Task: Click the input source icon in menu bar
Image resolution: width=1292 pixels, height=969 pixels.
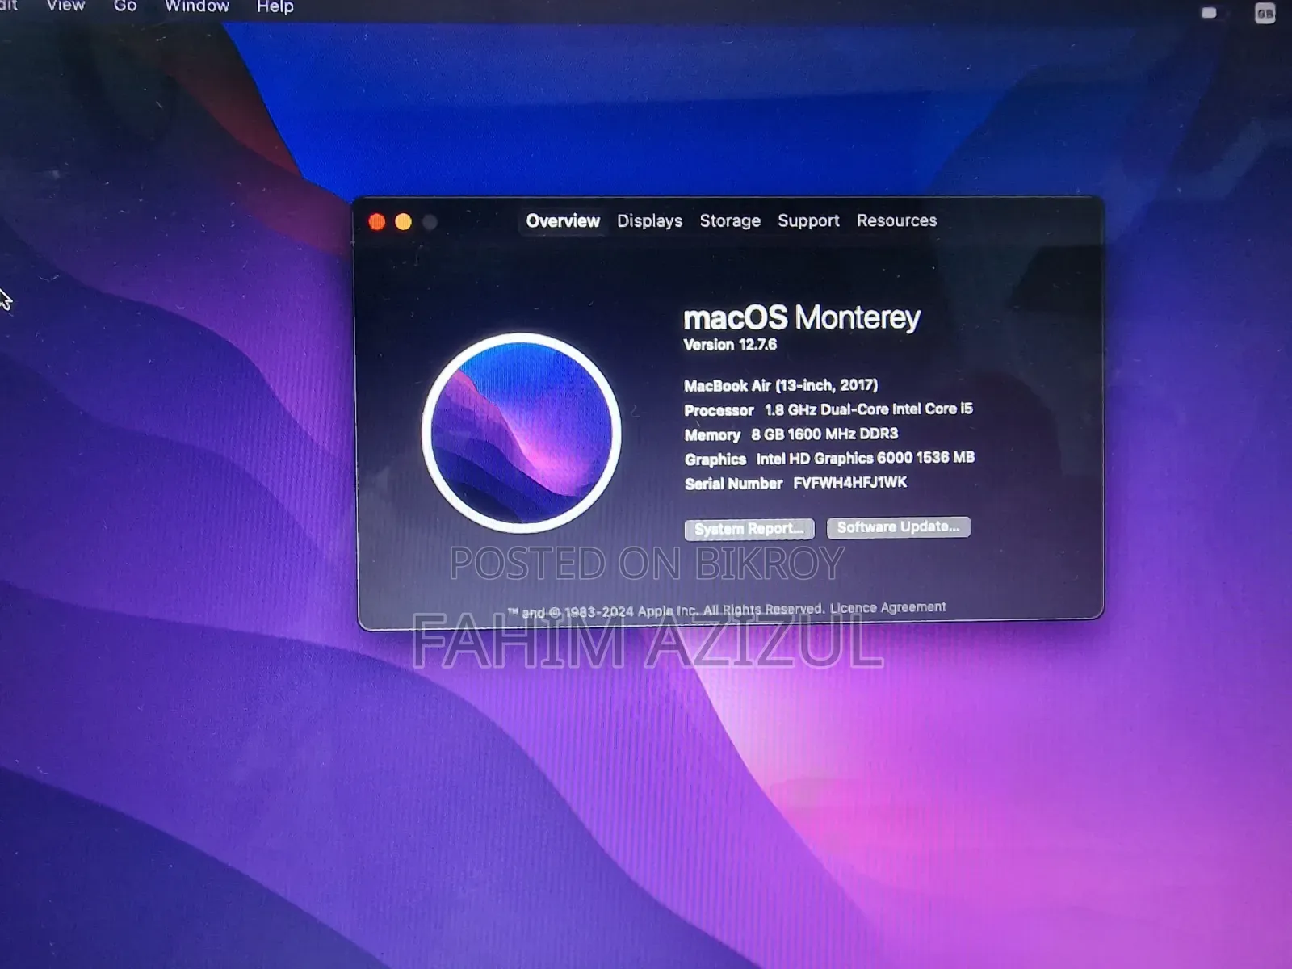Action: pos(1265,13)
